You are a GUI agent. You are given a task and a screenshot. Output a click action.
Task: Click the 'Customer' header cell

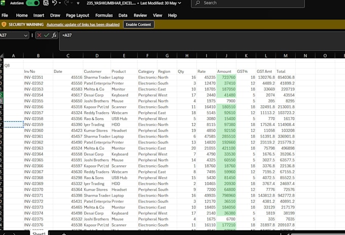[x=97, y=71]
